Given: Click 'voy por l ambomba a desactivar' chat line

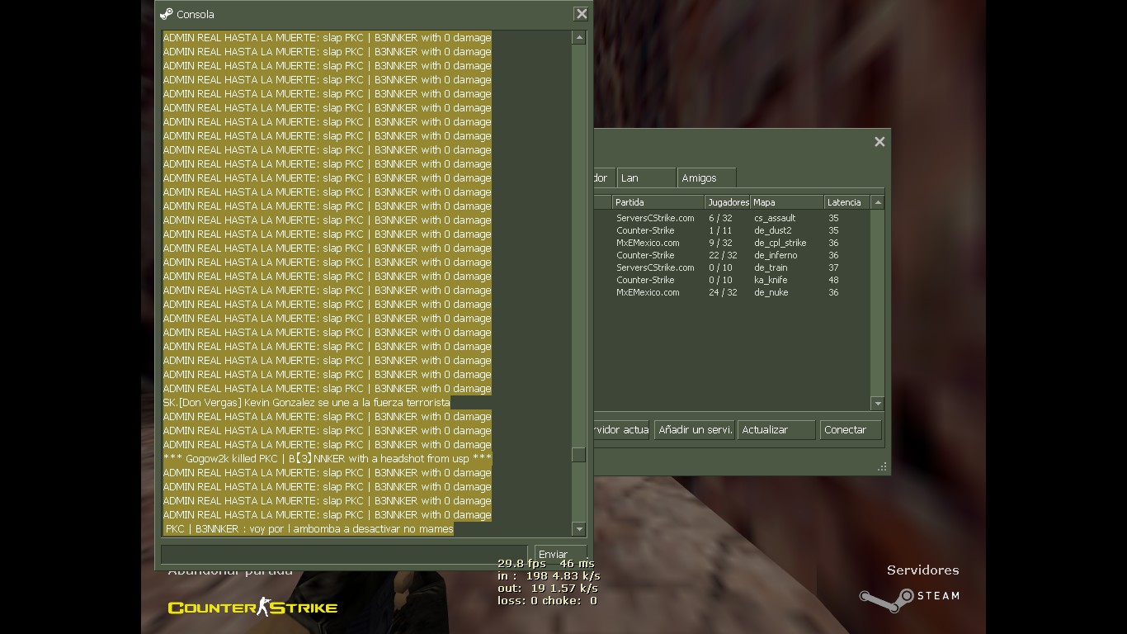Looking at the screenshot, I should point(309,529).
